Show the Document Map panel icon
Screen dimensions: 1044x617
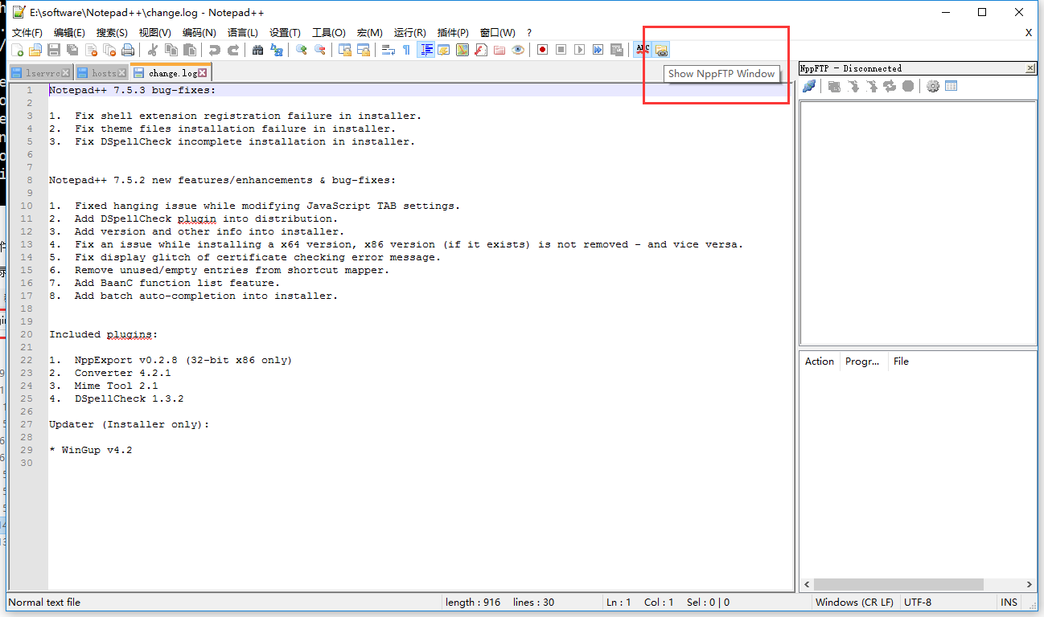[462, 50]
